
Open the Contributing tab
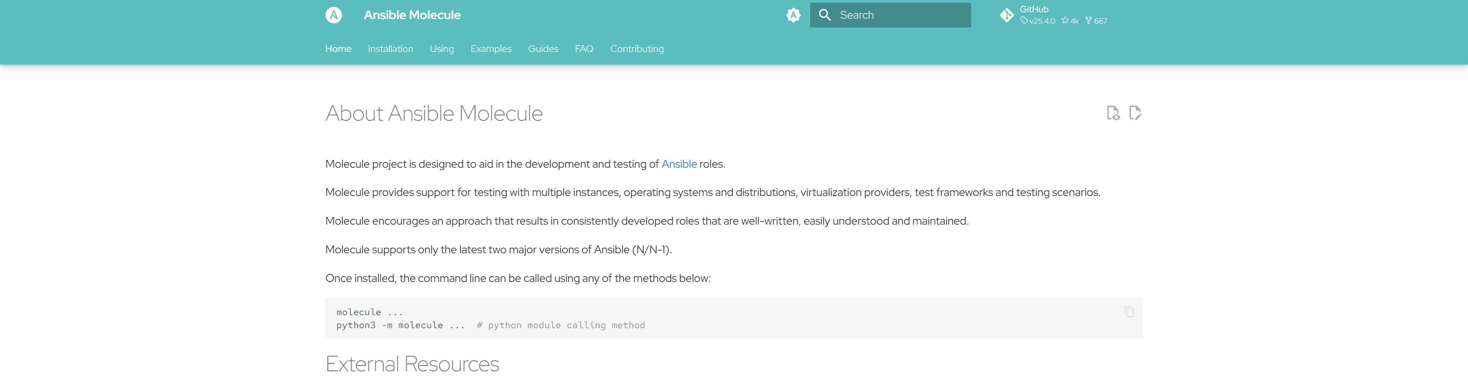636,49
